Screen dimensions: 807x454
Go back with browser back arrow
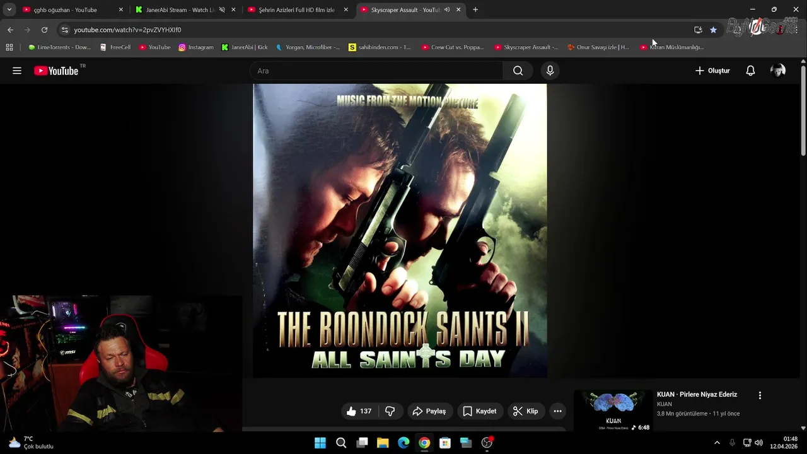click(x=10, y=30)
